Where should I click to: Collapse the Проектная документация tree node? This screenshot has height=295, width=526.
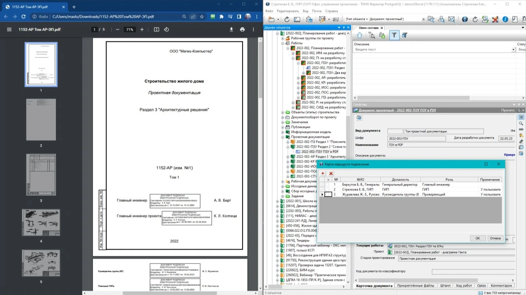click(283, 137)
